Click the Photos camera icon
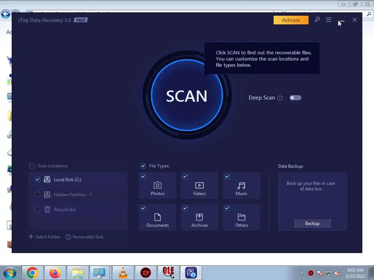 click(157, 185)
